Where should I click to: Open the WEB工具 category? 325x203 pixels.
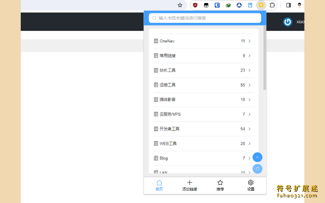(204, 144)
